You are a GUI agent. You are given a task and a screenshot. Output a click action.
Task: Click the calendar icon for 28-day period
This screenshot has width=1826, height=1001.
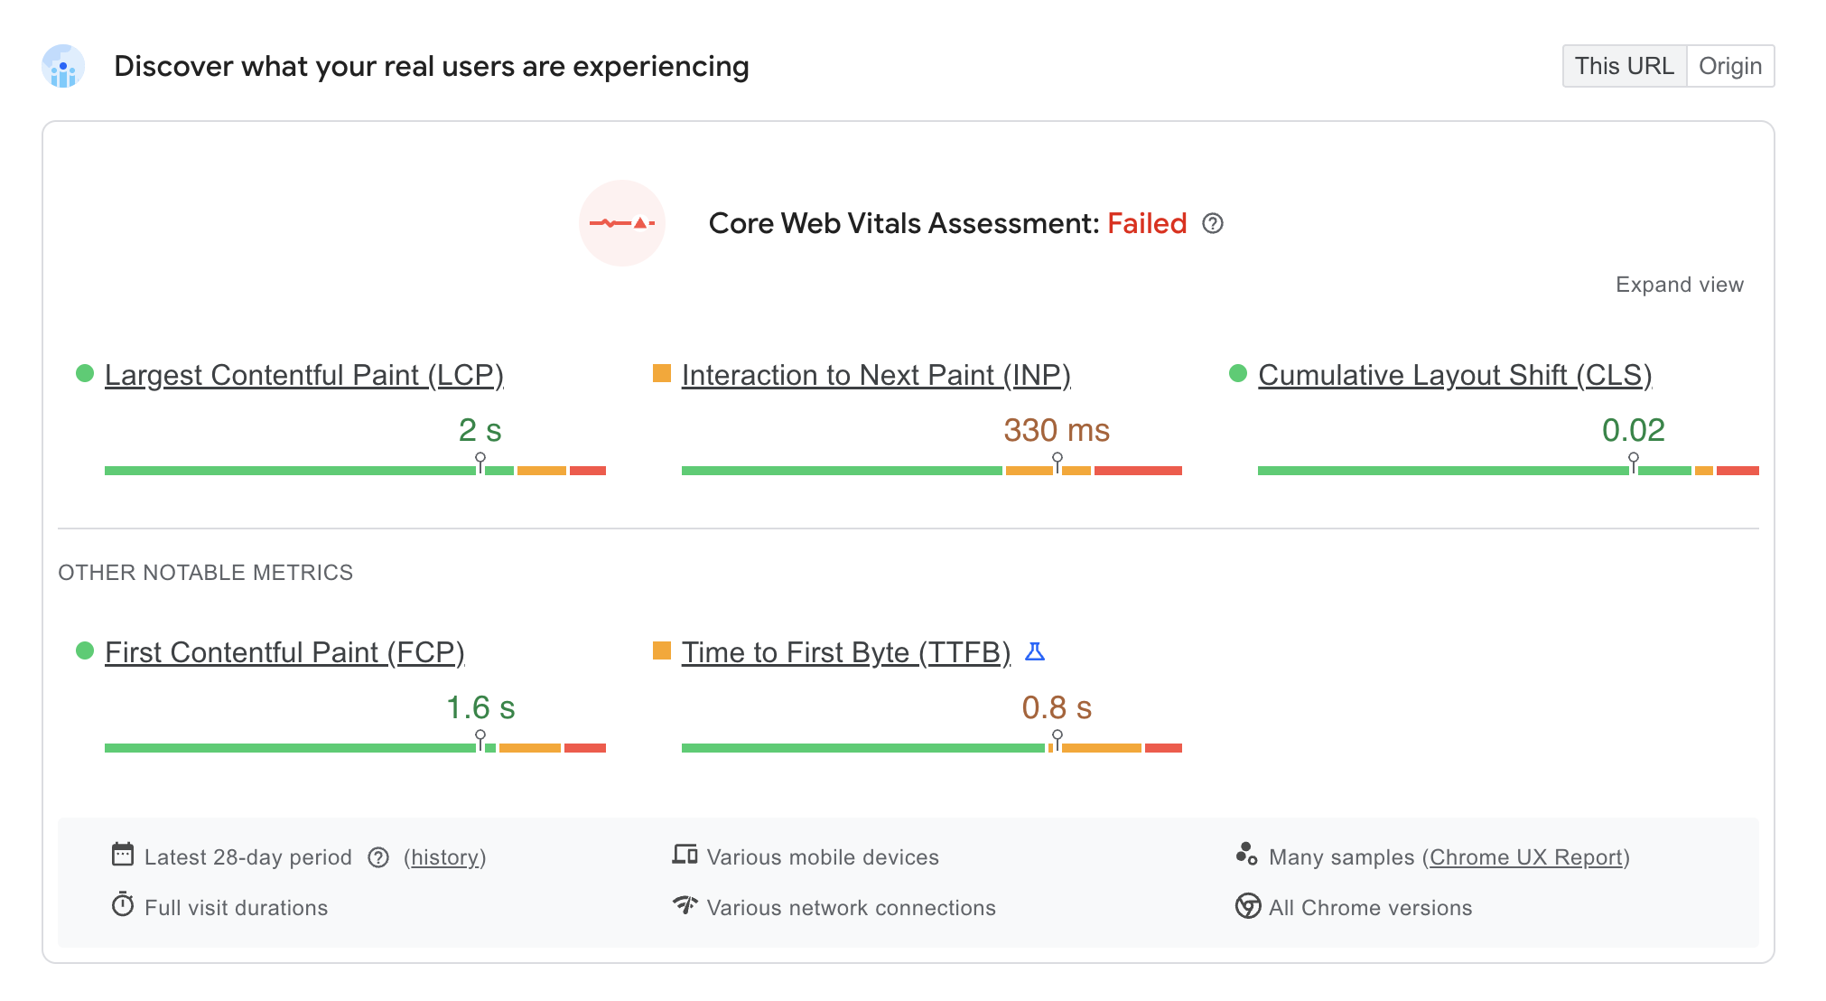[123, 855]
